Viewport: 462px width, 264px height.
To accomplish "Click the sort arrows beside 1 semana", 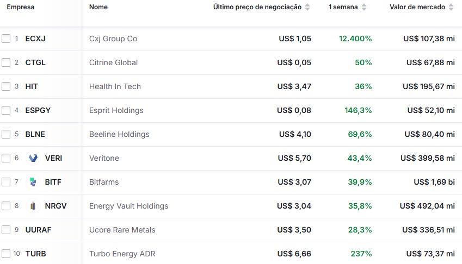I will click(364, 7).
